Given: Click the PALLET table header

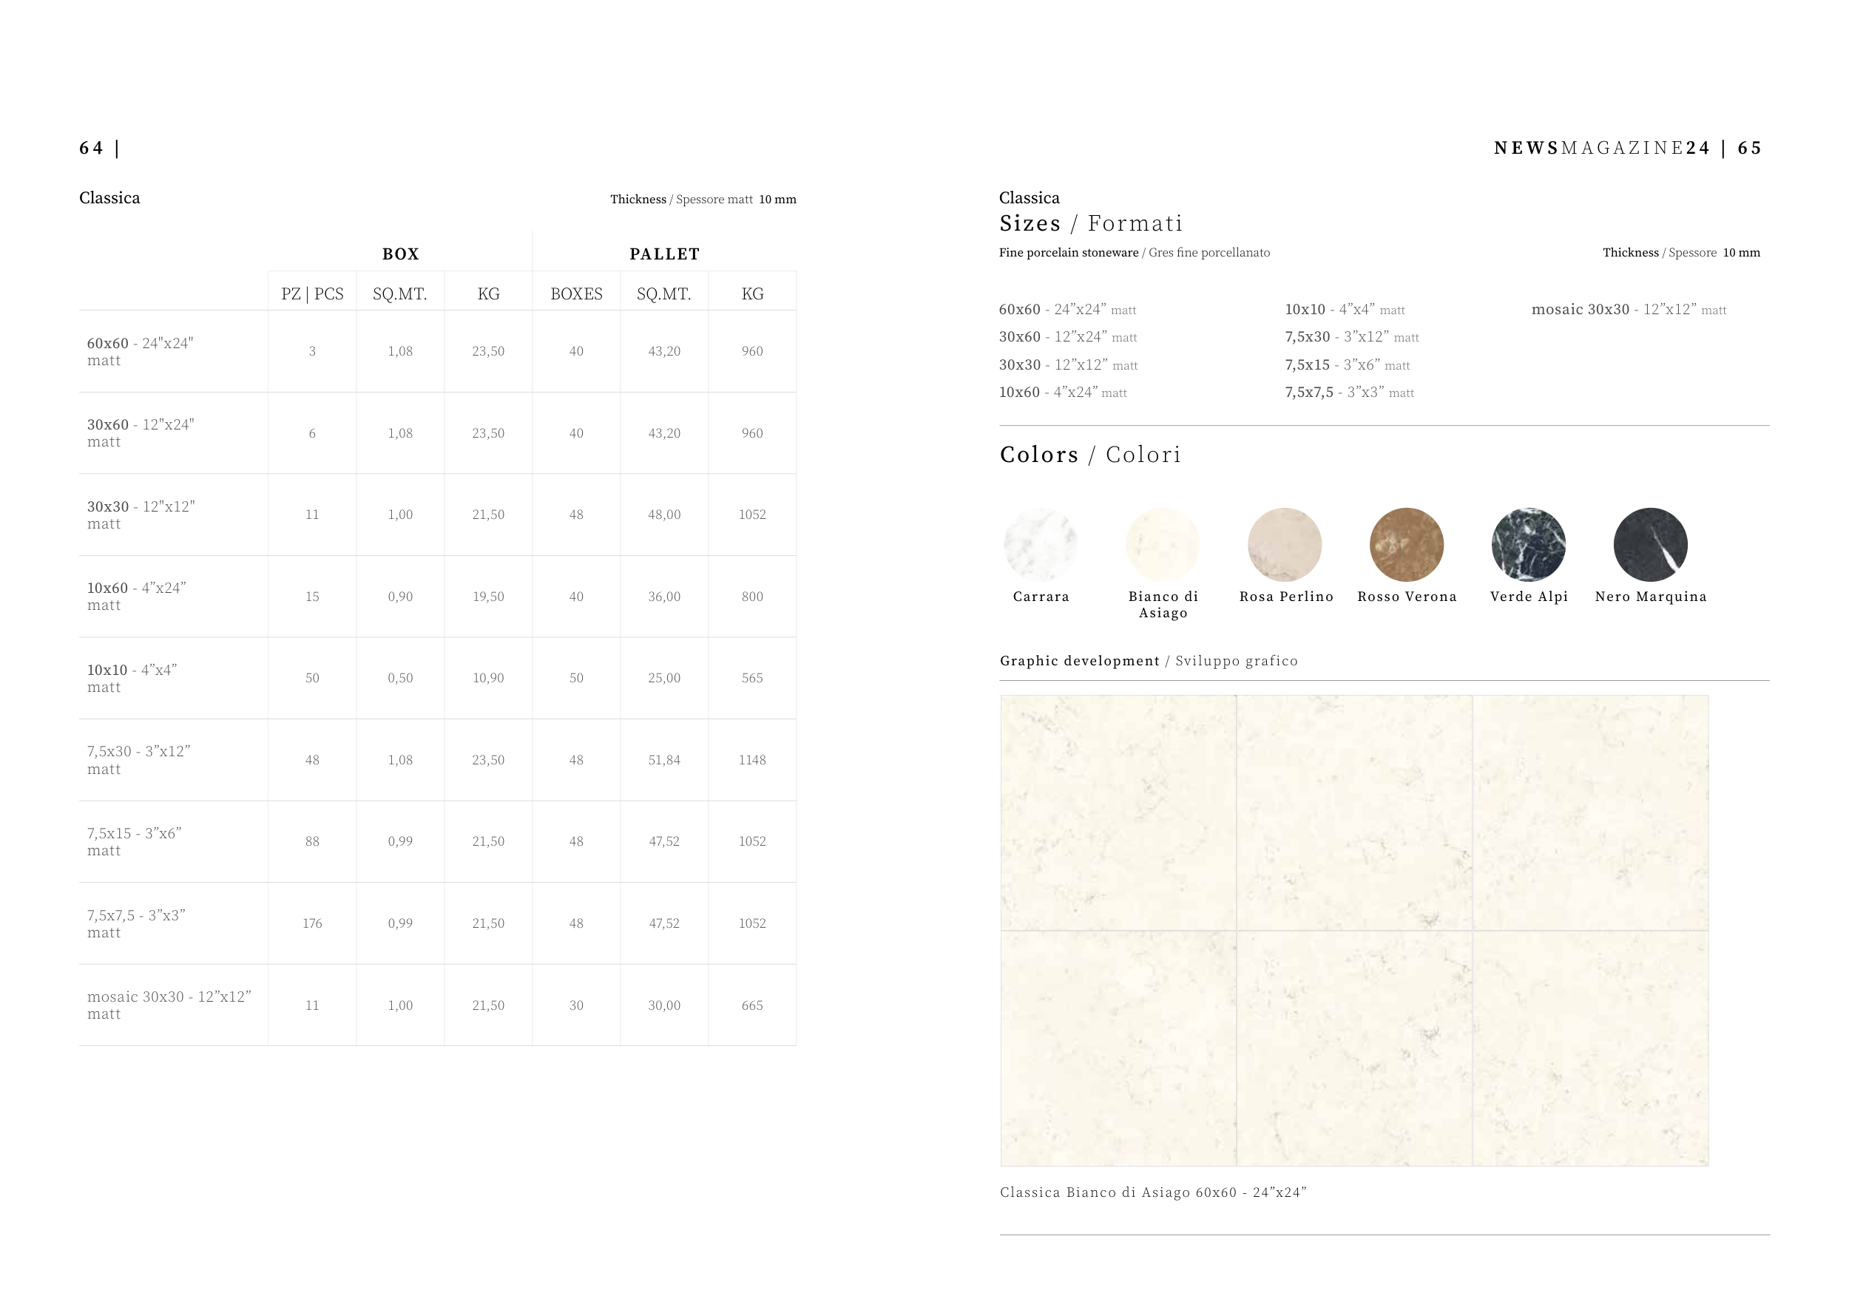Looking at the screenshot, I should tap(664, 254).
